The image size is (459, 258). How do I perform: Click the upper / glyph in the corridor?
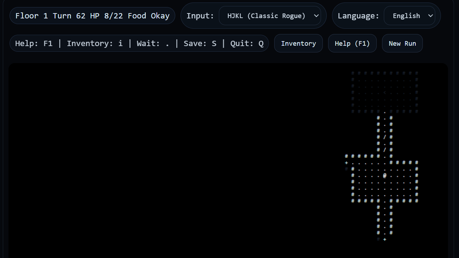point(385,137)
